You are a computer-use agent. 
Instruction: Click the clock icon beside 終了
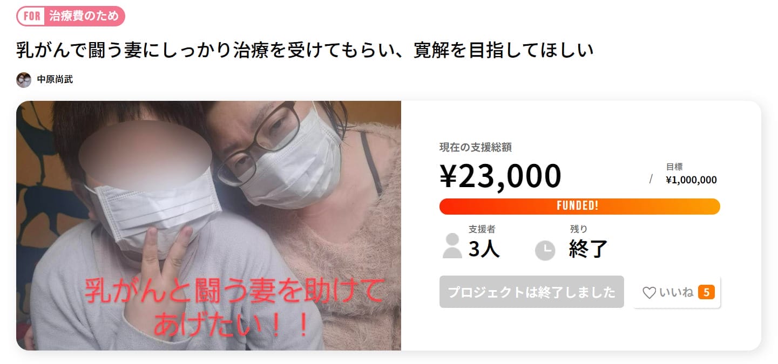[x=545, y=250]
